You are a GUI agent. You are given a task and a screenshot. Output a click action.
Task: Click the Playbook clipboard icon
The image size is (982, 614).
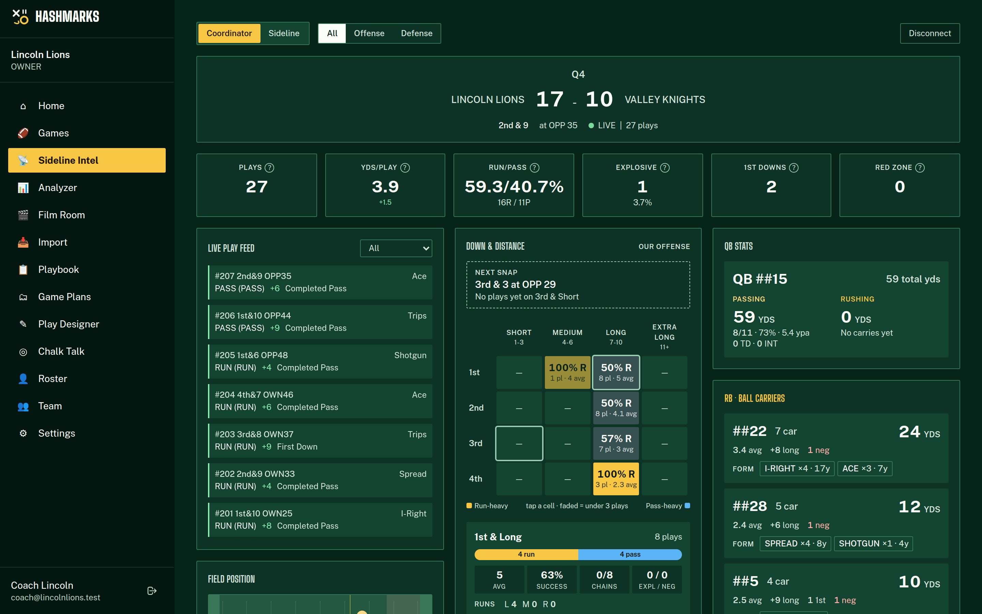click(x=23, y=269)
